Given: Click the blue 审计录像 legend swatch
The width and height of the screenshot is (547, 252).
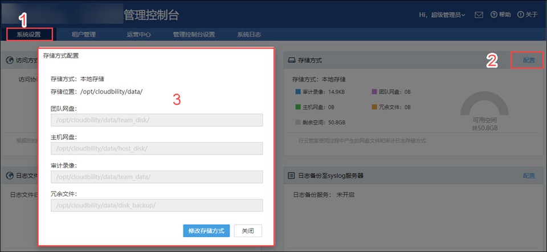Looking at the screenshot, I should pyautogui.click(x=298, y=92).
